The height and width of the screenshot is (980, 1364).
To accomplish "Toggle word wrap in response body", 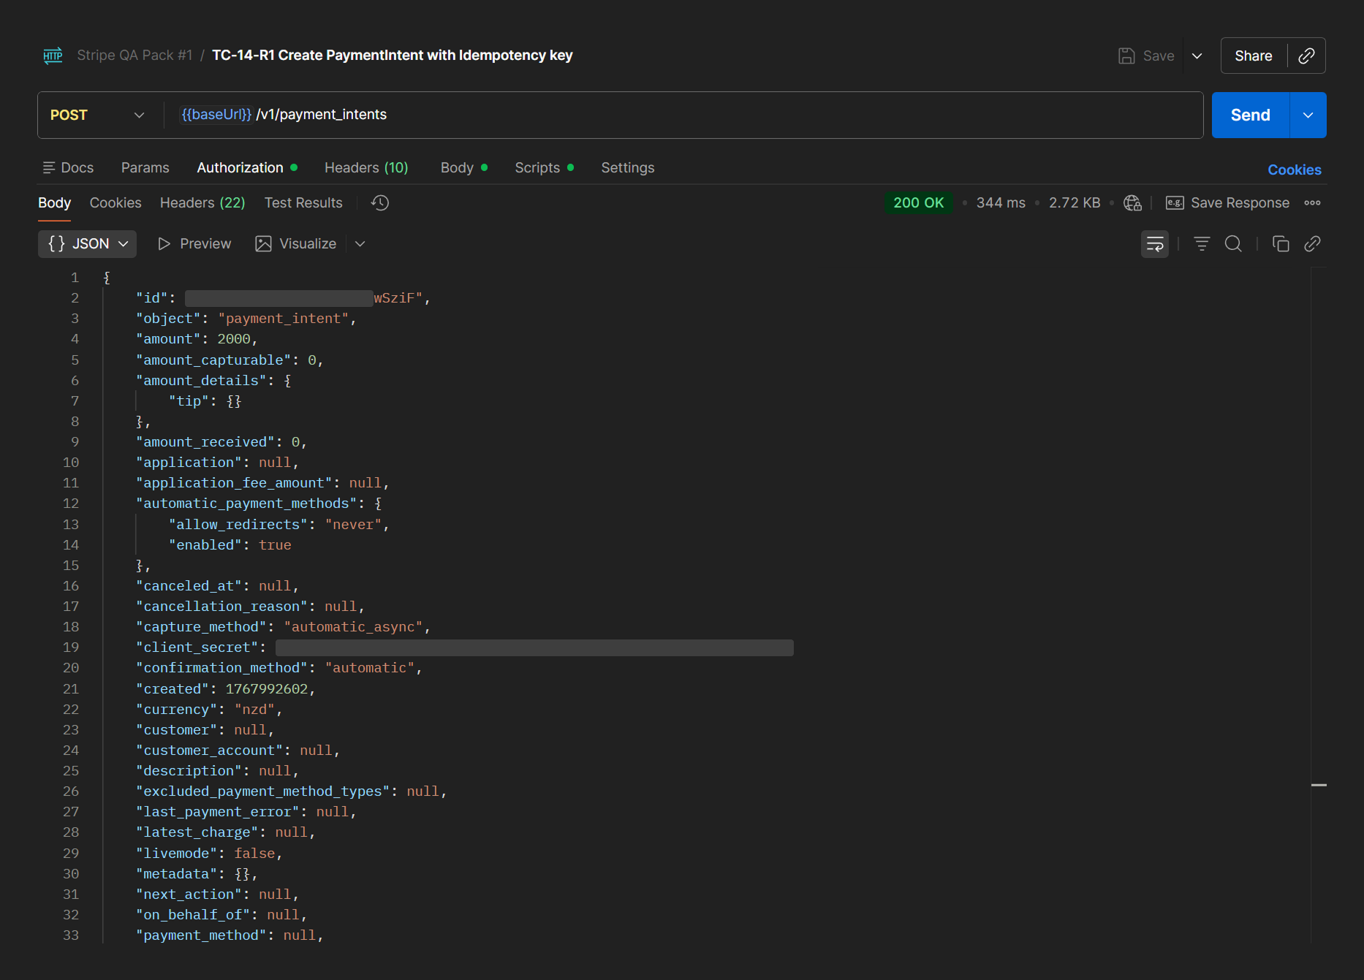I will coord(1155,244).
